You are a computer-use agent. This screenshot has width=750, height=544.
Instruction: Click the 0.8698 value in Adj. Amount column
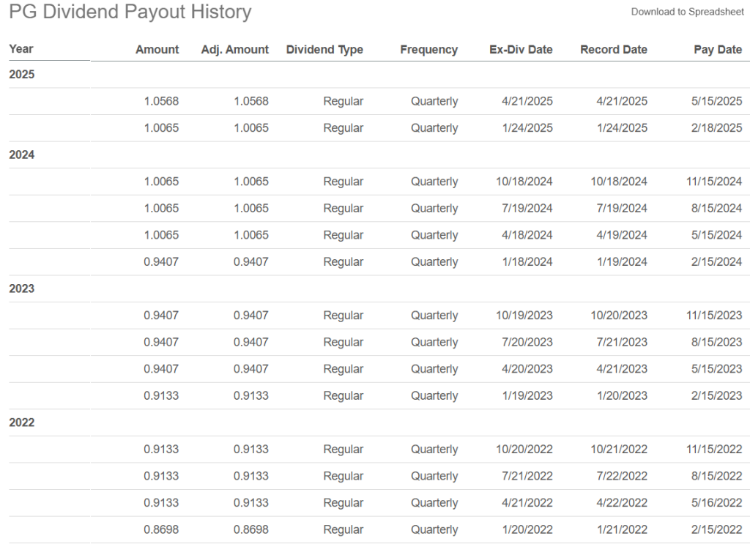coord(251,529)
